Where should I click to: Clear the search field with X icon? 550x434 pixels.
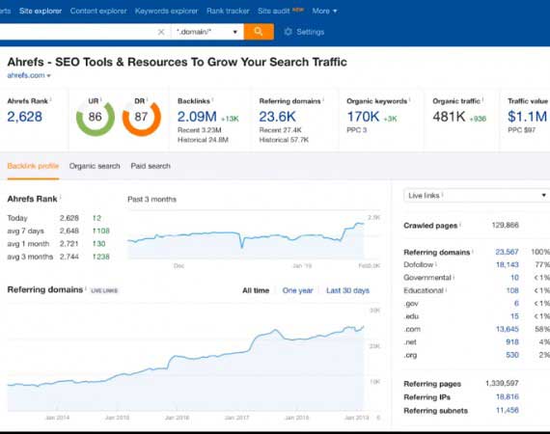[161, 32]
